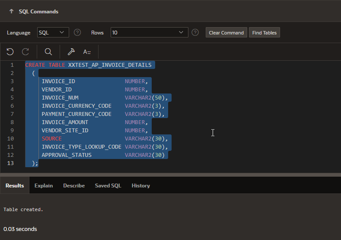Click NUMBER datatype on the INVOICE_ID line
The height and width of the screenshot is (240, 341).
point(135,81)
